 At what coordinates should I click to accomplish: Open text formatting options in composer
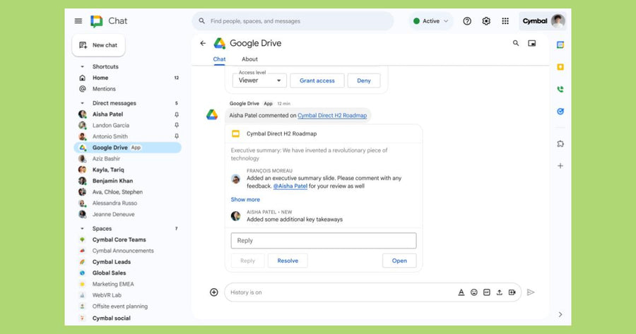(461, 292)
